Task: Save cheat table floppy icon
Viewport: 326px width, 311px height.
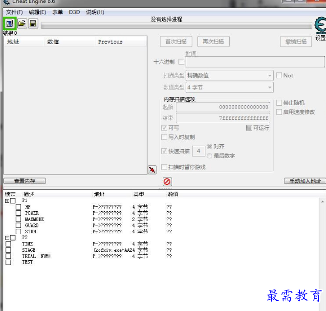Action: (33, 23)
